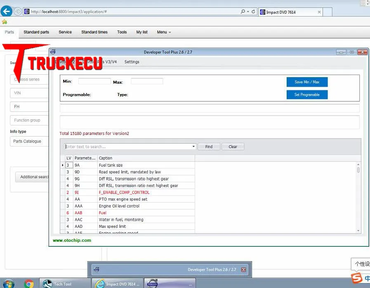Screen dimensions: 370x288
Task: Close the Developer Tool Plus taskbar preview
Action: [243, 269]
